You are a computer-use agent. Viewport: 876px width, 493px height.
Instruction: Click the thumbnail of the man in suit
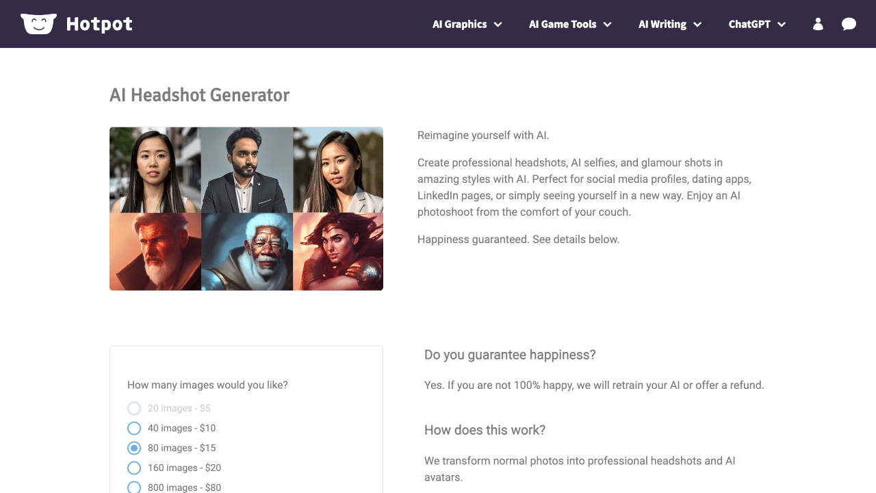click(246, 168)
